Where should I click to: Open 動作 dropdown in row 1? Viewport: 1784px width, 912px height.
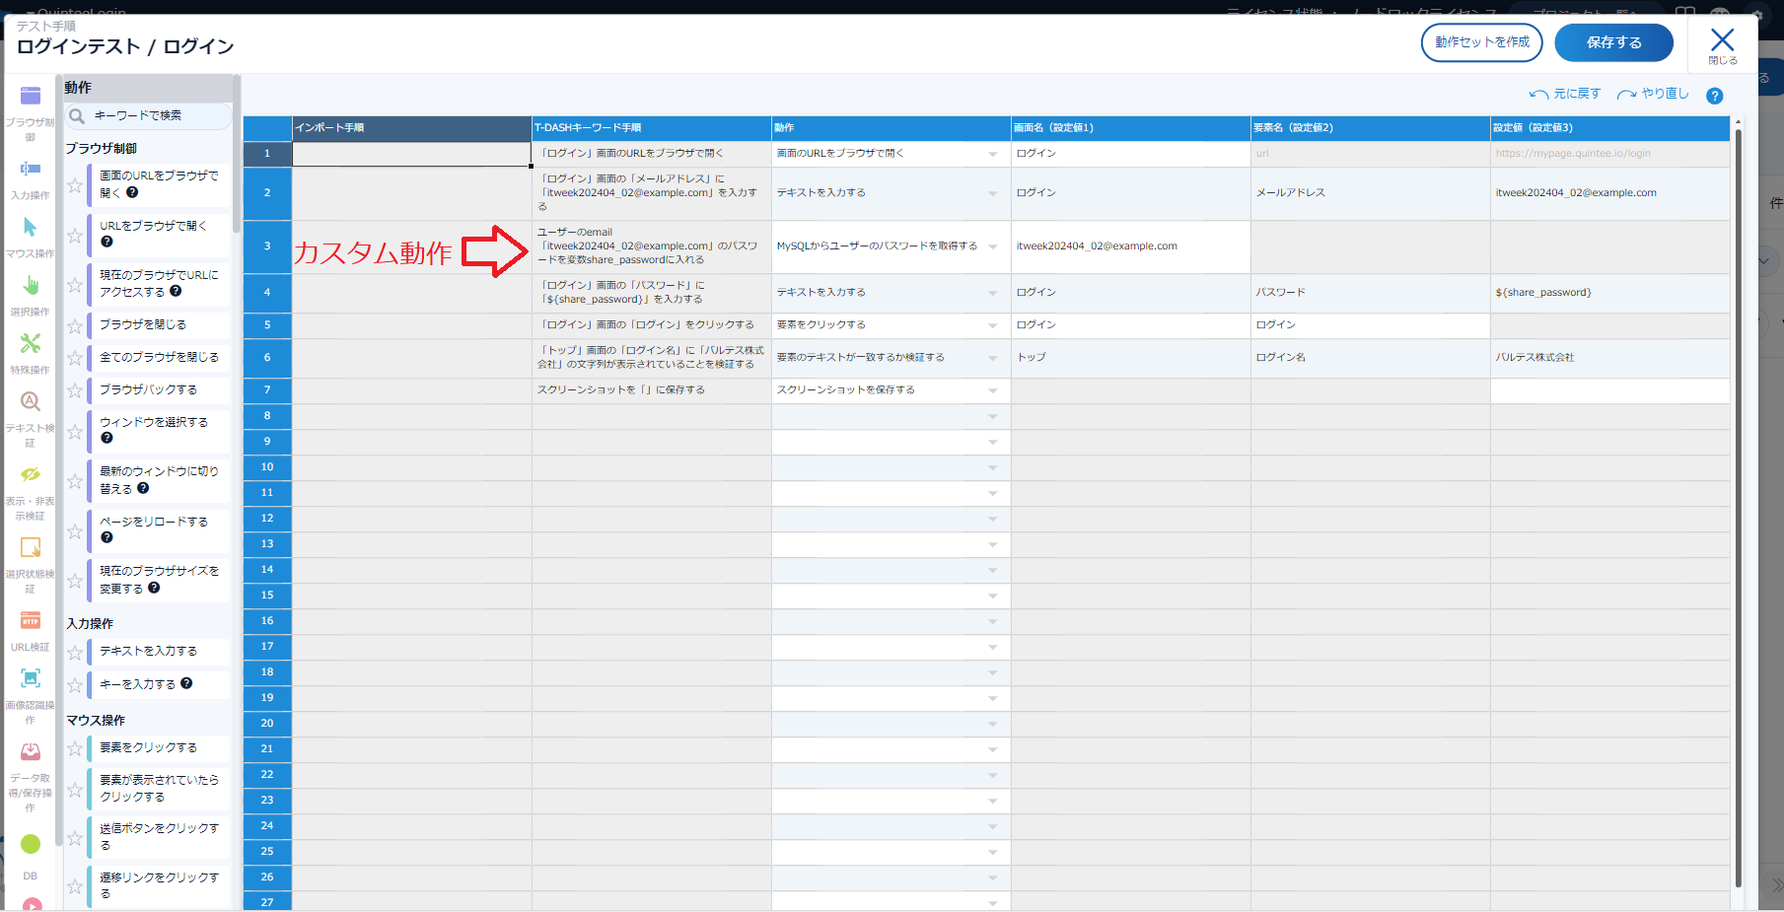pyautogui.click(x=993, y=154)
